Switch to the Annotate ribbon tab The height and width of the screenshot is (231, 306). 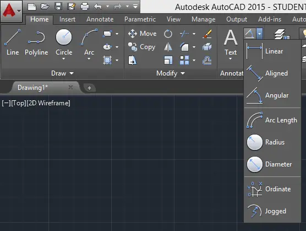tap(100, 19)
